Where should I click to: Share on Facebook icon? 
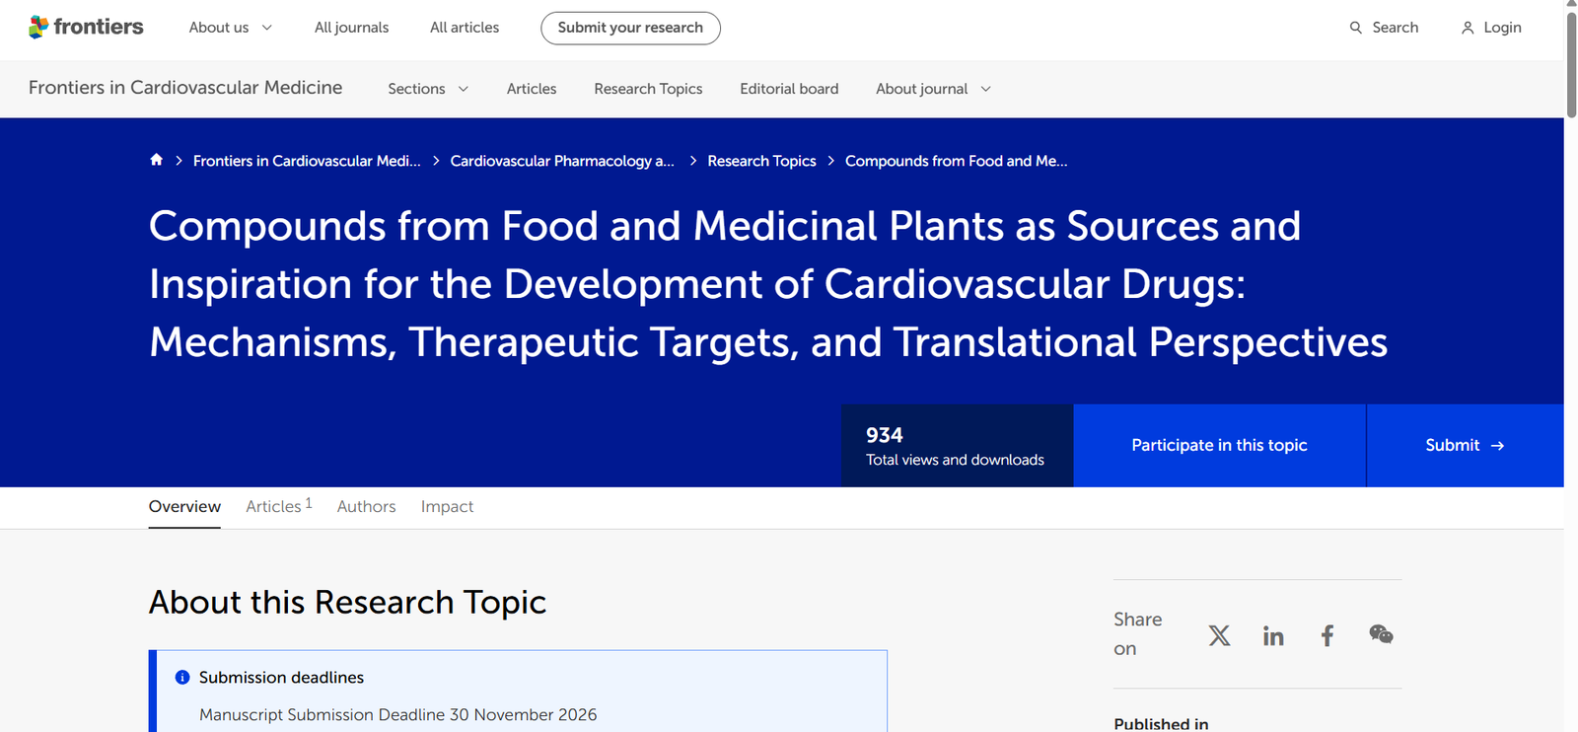[1327, 635]
